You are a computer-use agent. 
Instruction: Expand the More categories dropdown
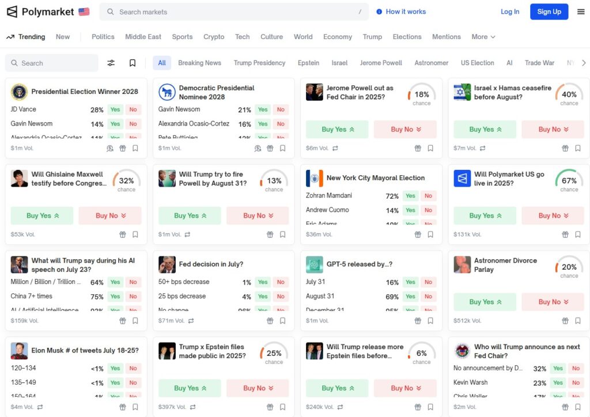coord(483,36)
